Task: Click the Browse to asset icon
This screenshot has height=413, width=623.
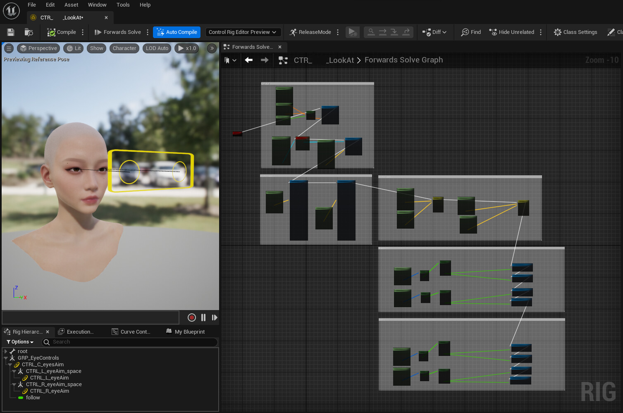Action: pyautogui.click(x=29, y=32)
